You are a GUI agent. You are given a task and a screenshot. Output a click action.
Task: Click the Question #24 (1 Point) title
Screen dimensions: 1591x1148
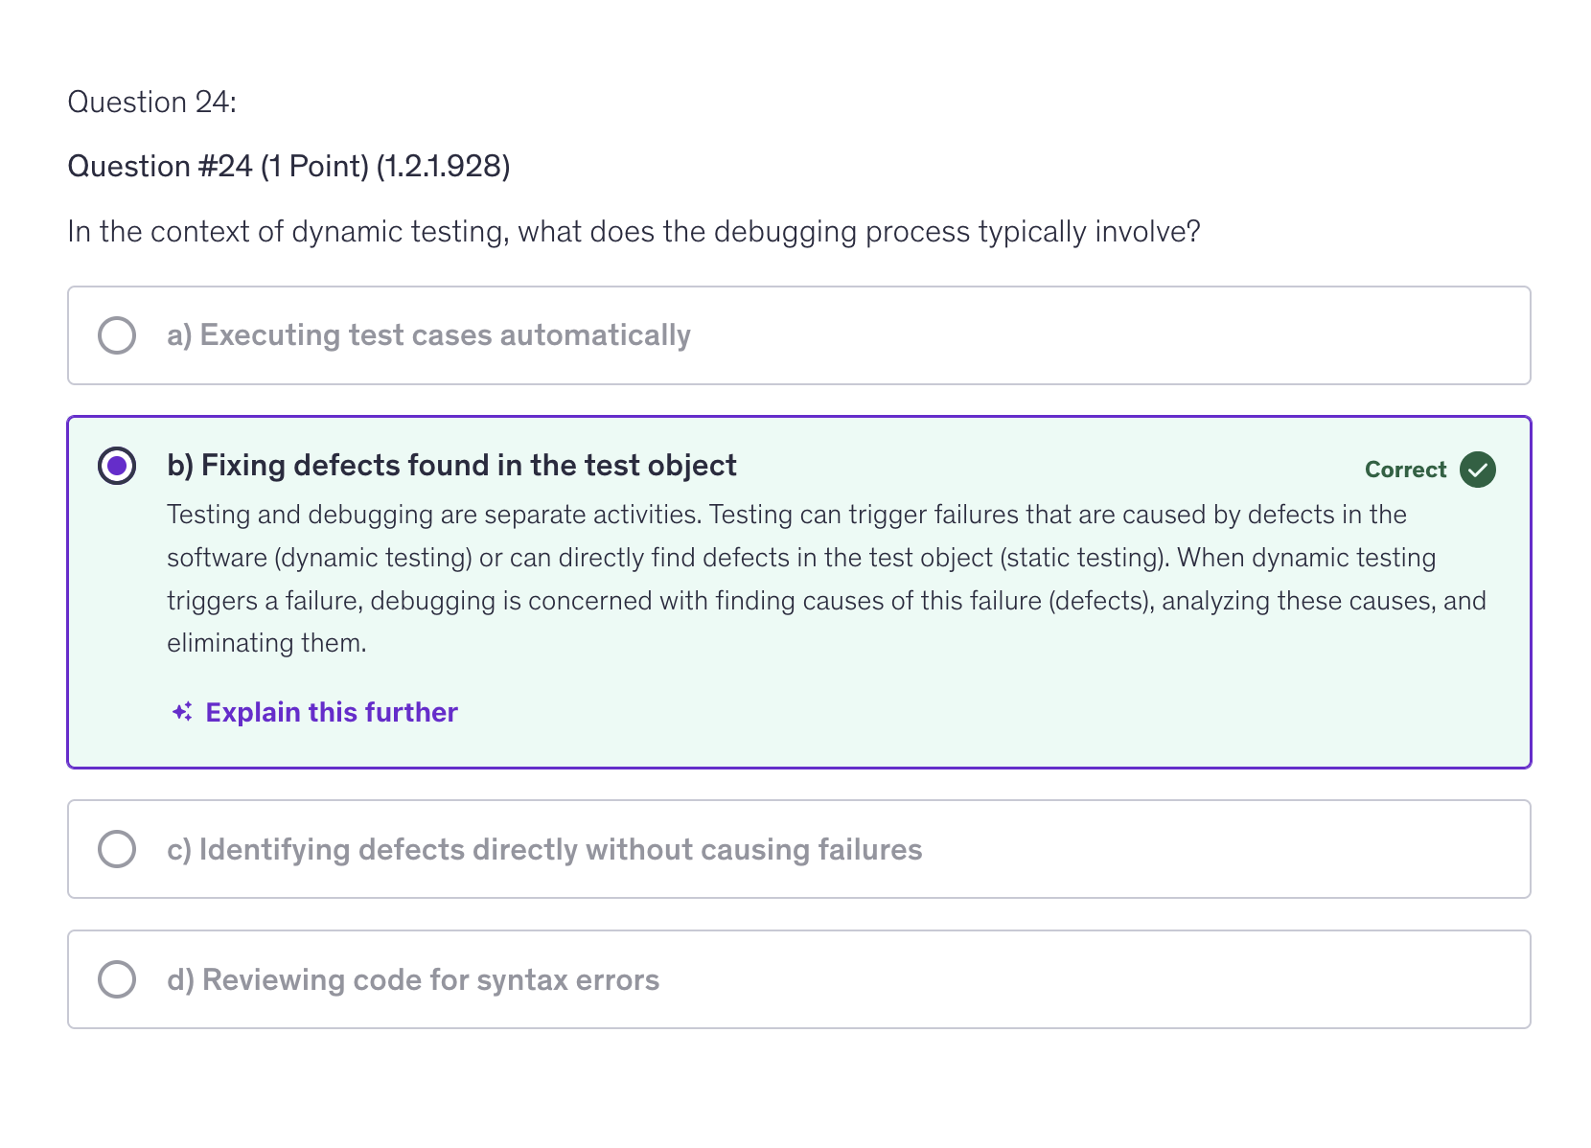pos(288,165)
